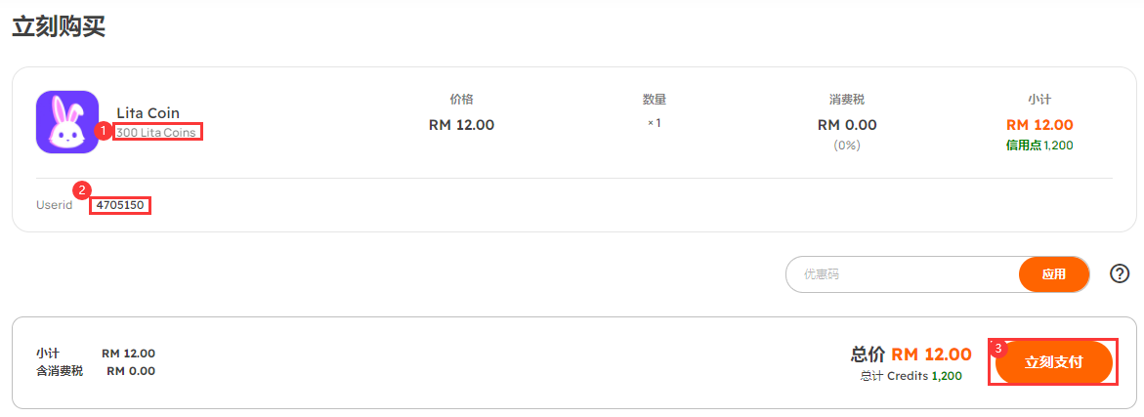
Task: Click the 立刻购买 page heading
Action: pyautogui.click(x=59, y=26)
